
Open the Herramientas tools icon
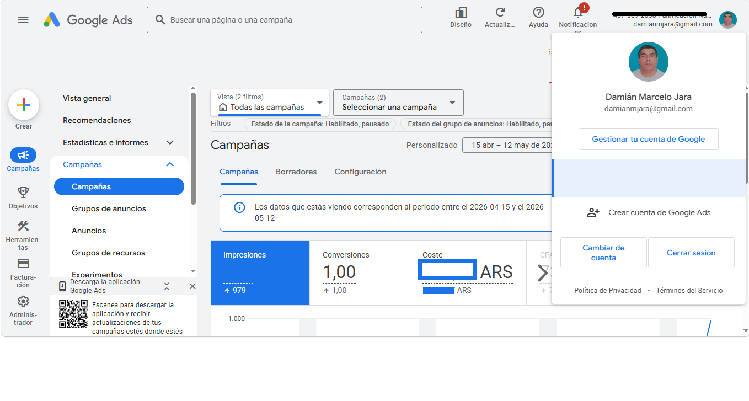pyautogui.click(x=23, y=226)
